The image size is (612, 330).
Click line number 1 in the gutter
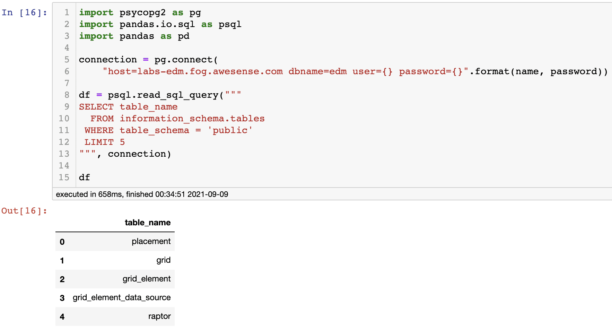point(67,12)
